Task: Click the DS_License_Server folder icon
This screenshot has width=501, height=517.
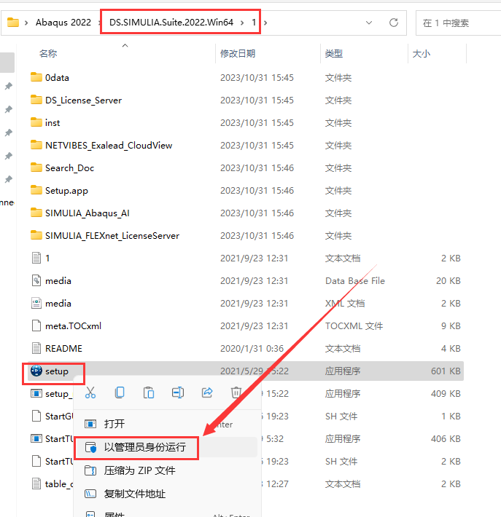Action: [36, 100]
